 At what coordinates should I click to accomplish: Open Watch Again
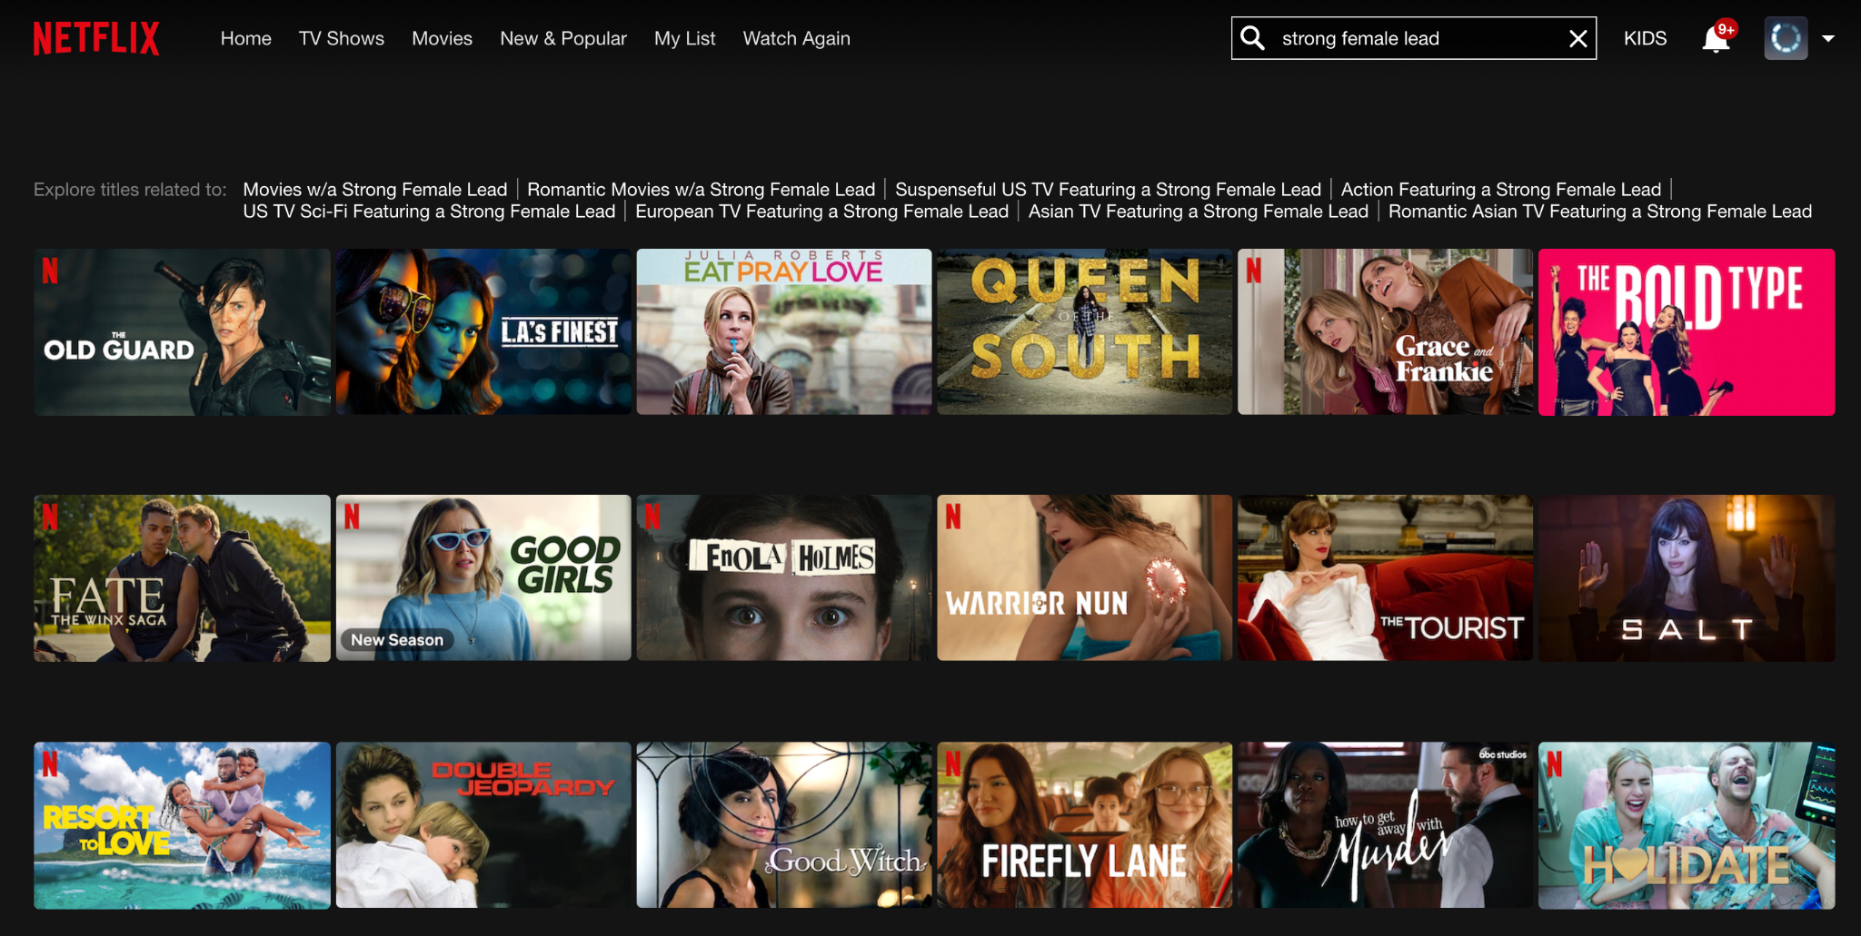click(797, 38)
